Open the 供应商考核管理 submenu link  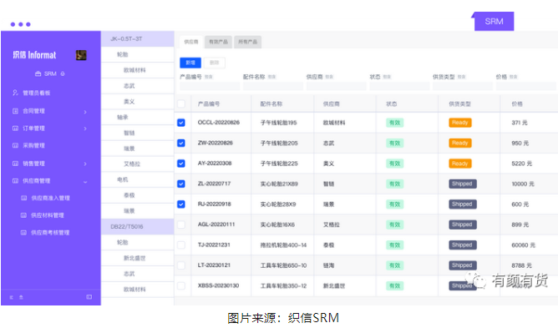click(x=50, y=233)
